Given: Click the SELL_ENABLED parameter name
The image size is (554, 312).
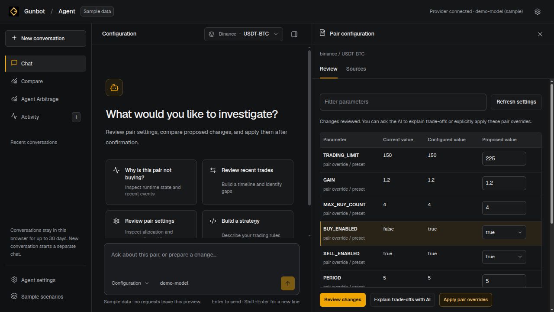Looking at the screenshot, I should point(341,253).
